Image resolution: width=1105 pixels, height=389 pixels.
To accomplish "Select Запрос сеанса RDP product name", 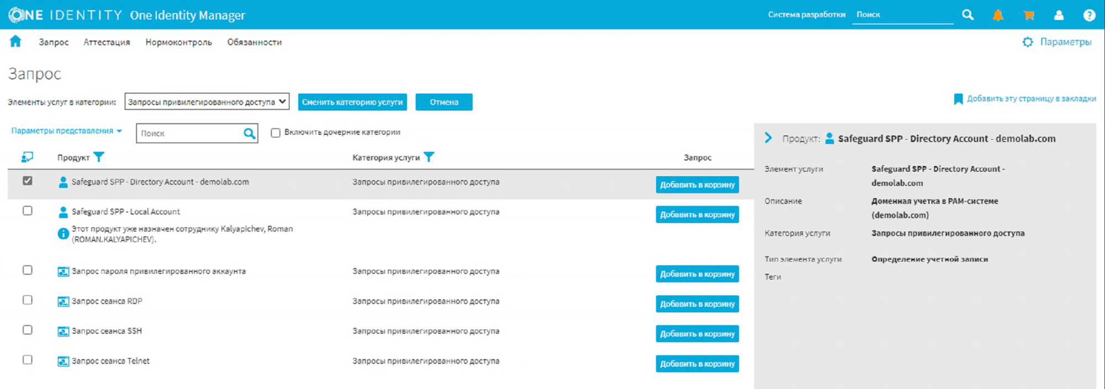I will click(107, 301).
